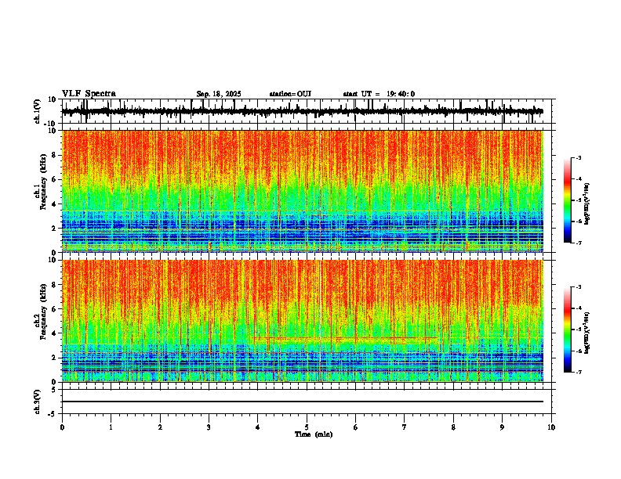Click the horizontal red emission line in ch.2
The image size is (621, 479).
pyautogui.click(x=346, y=338)
